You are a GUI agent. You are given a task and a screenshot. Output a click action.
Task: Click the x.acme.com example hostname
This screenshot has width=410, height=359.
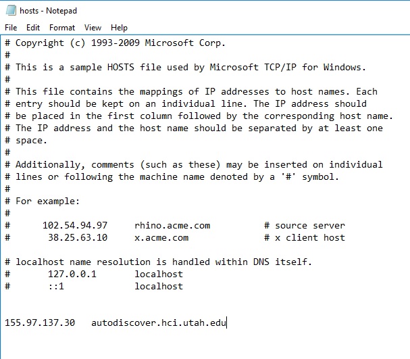[x=161, y=237]
